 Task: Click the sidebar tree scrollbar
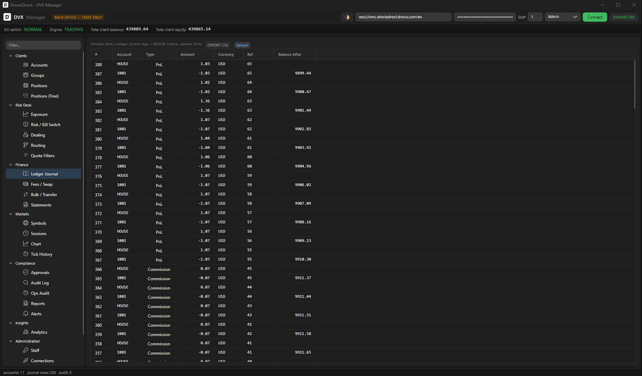coord(83,193)
